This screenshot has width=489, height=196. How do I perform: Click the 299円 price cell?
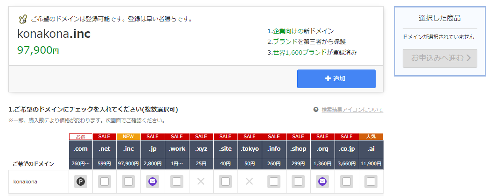coord(298,163)
